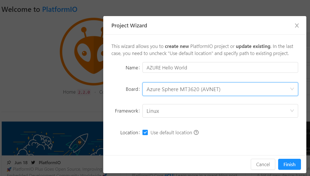The height and width of the screenshot is (176, 310).
Task: Click the PlatformIO alien logo
Action: (x=82, y=52)
